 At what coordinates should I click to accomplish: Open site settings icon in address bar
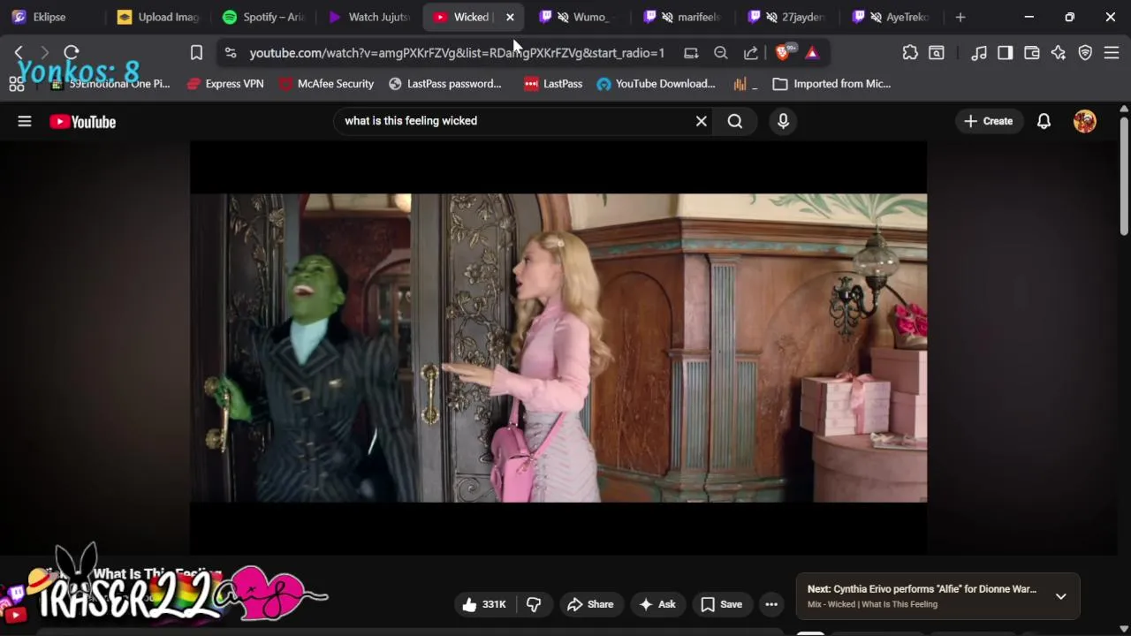tap(231, 53)
